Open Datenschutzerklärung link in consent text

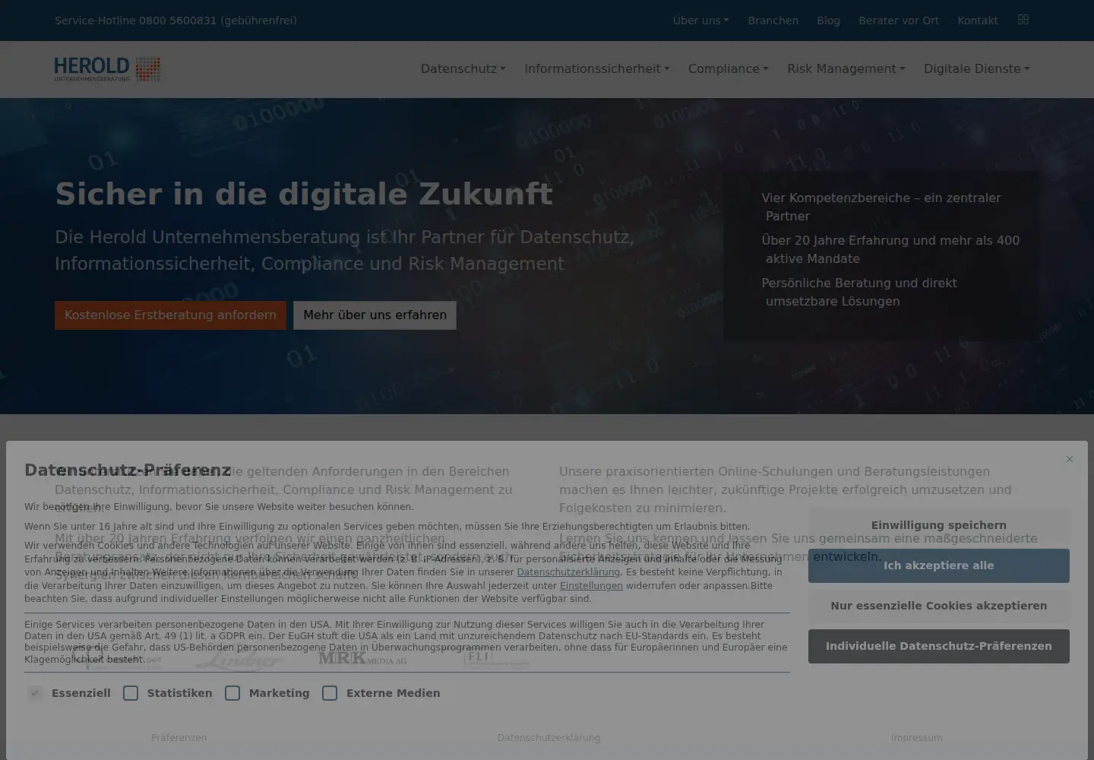tap(568, 572)
